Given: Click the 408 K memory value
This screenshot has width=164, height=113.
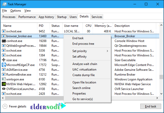Looking at the screenshot, I should pos(107,31).
